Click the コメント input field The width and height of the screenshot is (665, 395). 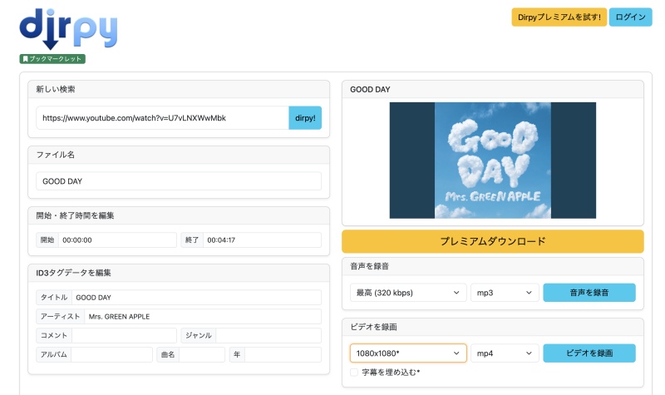coord(124,335)
